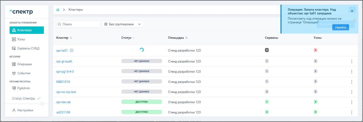Open Сервисы СУБД from the sidebar
The image size is (363, 122).
point(28,48)
